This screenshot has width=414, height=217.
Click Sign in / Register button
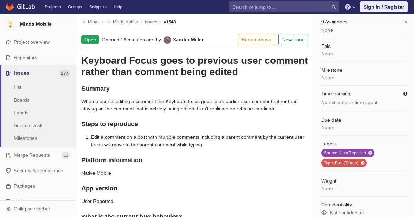click(x=384, y=7)
